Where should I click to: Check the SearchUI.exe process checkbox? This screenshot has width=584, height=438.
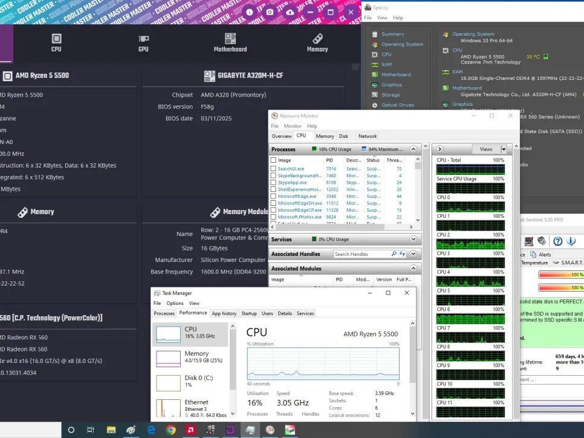[x=273, y=169]
